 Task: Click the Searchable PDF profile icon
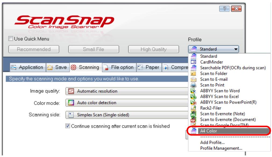(194, 68)
